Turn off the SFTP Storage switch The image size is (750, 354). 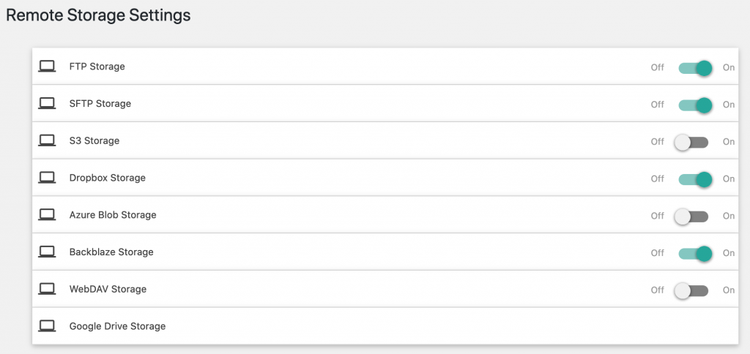pos(695,105)
